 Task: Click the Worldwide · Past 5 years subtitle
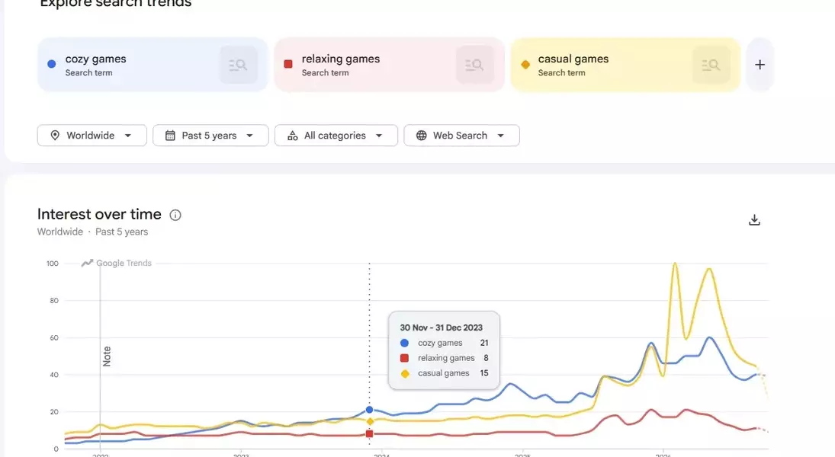[93, 232]
